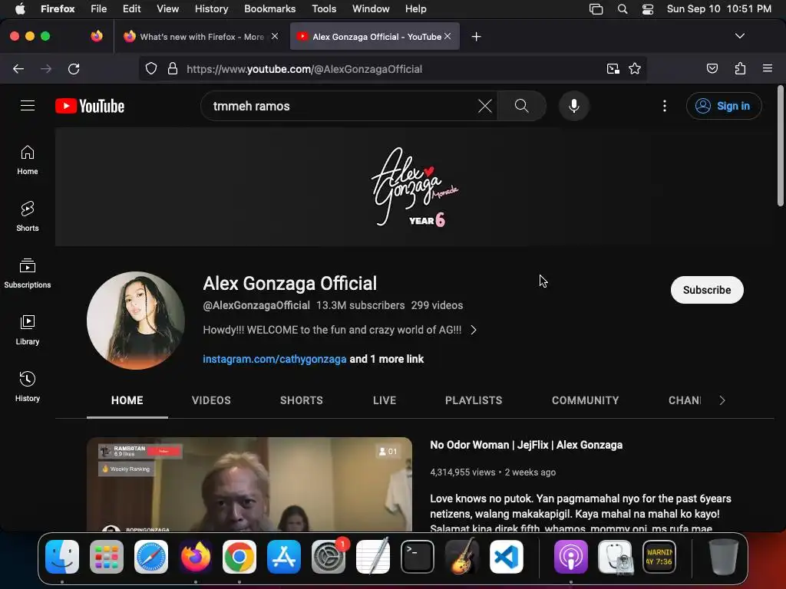Open a new tab with plus button
This screenshot has height=589, width=786.
(476, 37)
